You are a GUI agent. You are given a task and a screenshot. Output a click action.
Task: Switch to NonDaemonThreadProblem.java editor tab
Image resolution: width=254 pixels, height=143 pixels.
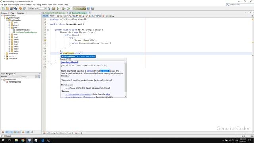click(55, 13)
